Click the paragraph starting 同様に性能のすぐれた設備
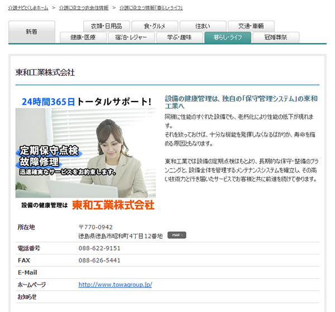The width and height of the screenshot is (335, 312). (x=240, y=130)
